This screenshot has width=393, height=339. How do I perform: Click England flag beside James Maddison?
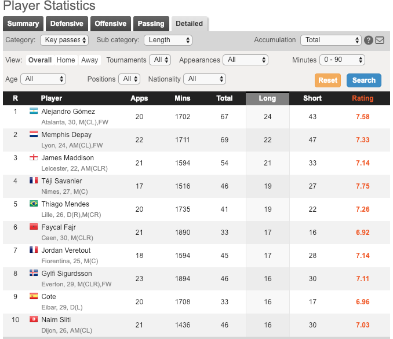pos(34,157)
